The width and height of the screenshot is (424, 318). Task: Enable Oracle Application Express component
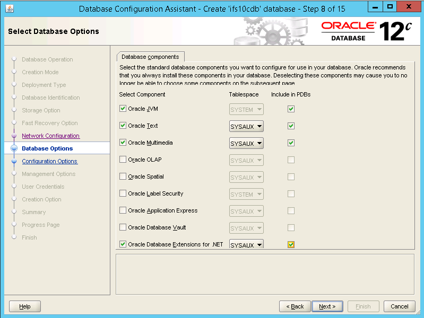[x=123, y=211]
